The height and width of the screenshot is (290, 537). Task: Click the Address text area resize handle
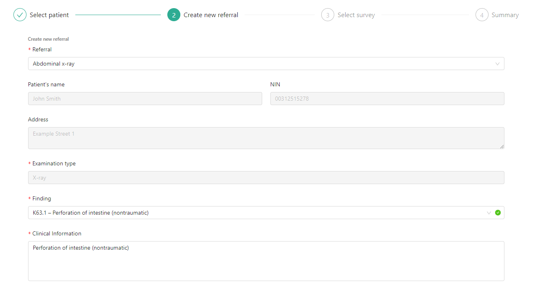pyautogui.click(x=502, y=146)
